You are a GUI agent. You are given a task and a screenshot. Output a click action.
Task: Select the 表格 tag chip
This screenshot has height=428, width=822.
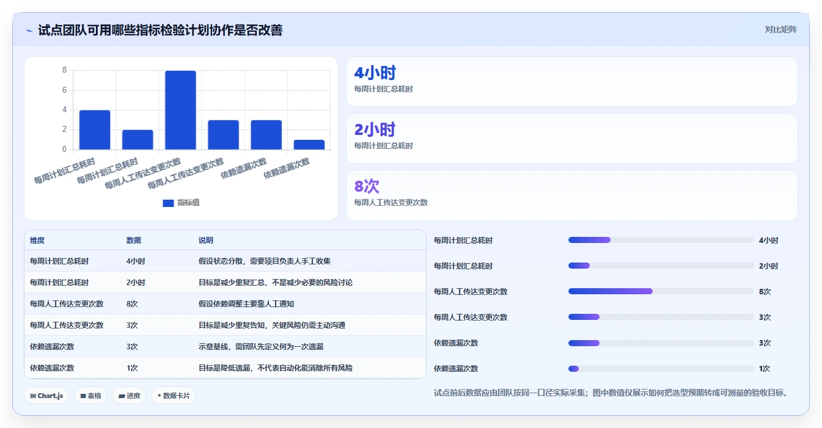pos(90,396)
